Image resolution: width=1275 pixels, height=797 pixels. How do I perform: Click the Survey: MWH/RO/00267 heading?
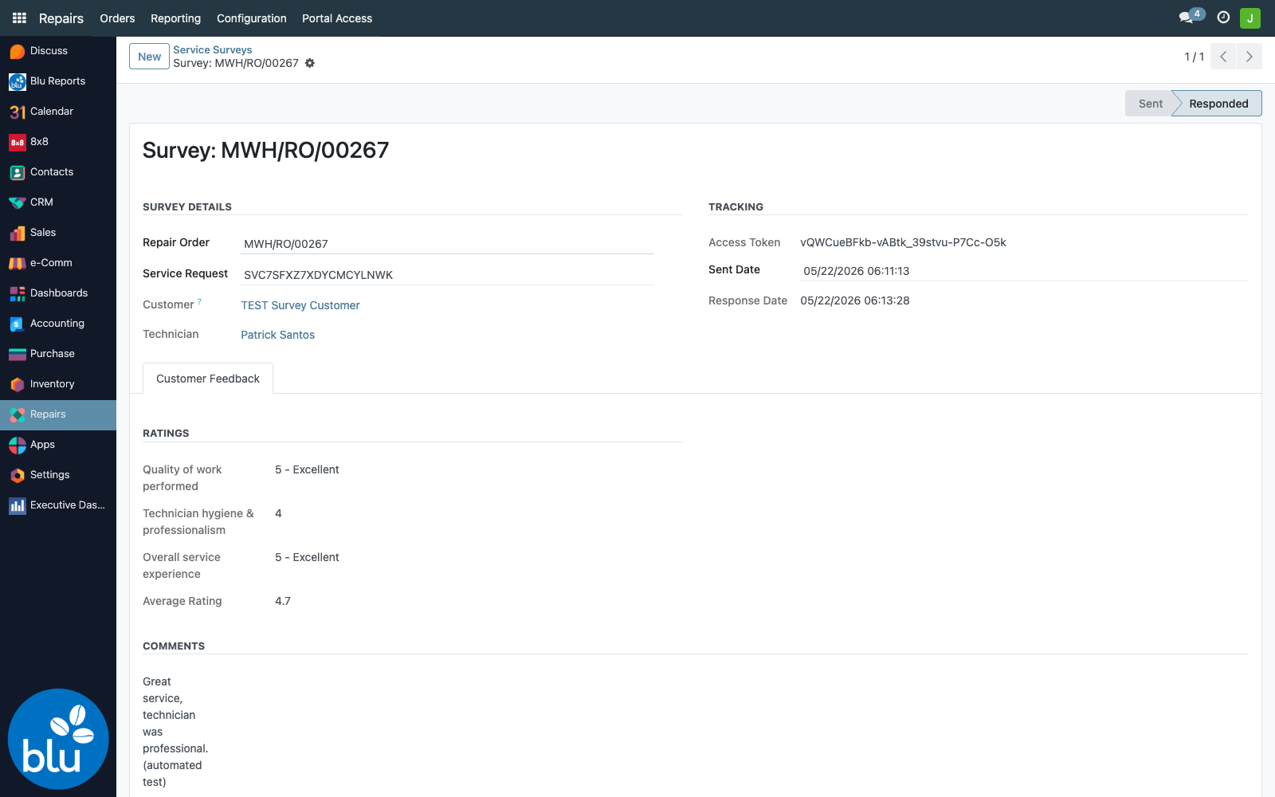pyautogui.click(x=266, y=150)
